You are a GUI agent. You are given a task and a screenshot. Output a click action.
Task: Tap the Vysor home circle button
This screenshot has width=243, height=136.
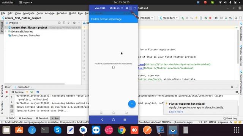coord(114,120)
